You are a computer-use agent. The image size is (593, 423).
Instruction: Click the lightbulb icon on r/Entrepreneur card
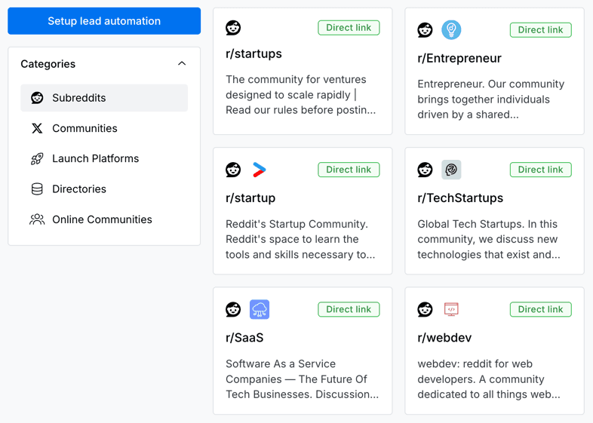pyautogui.click(x=451, y=30)
